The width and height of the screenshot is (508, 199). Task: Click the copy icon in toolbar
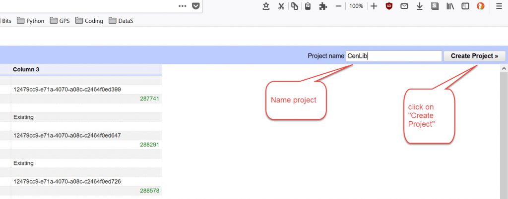(x=295, y=6)
